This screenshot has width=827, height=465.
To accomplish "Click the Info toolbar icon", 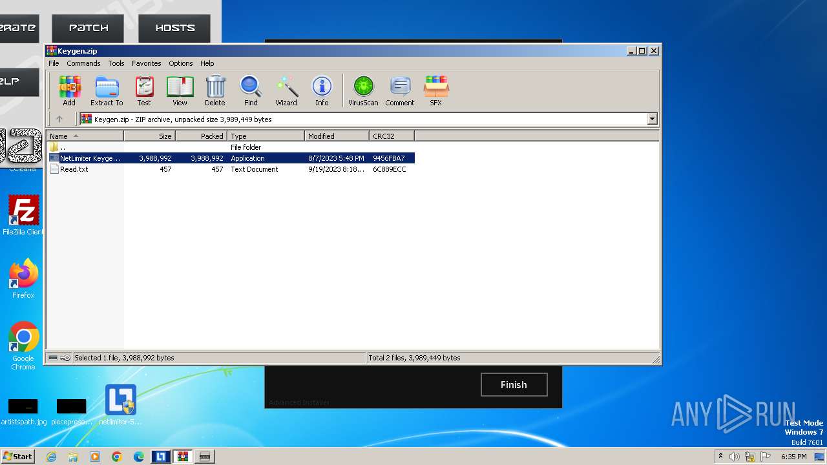I will (x=322, y=90).
